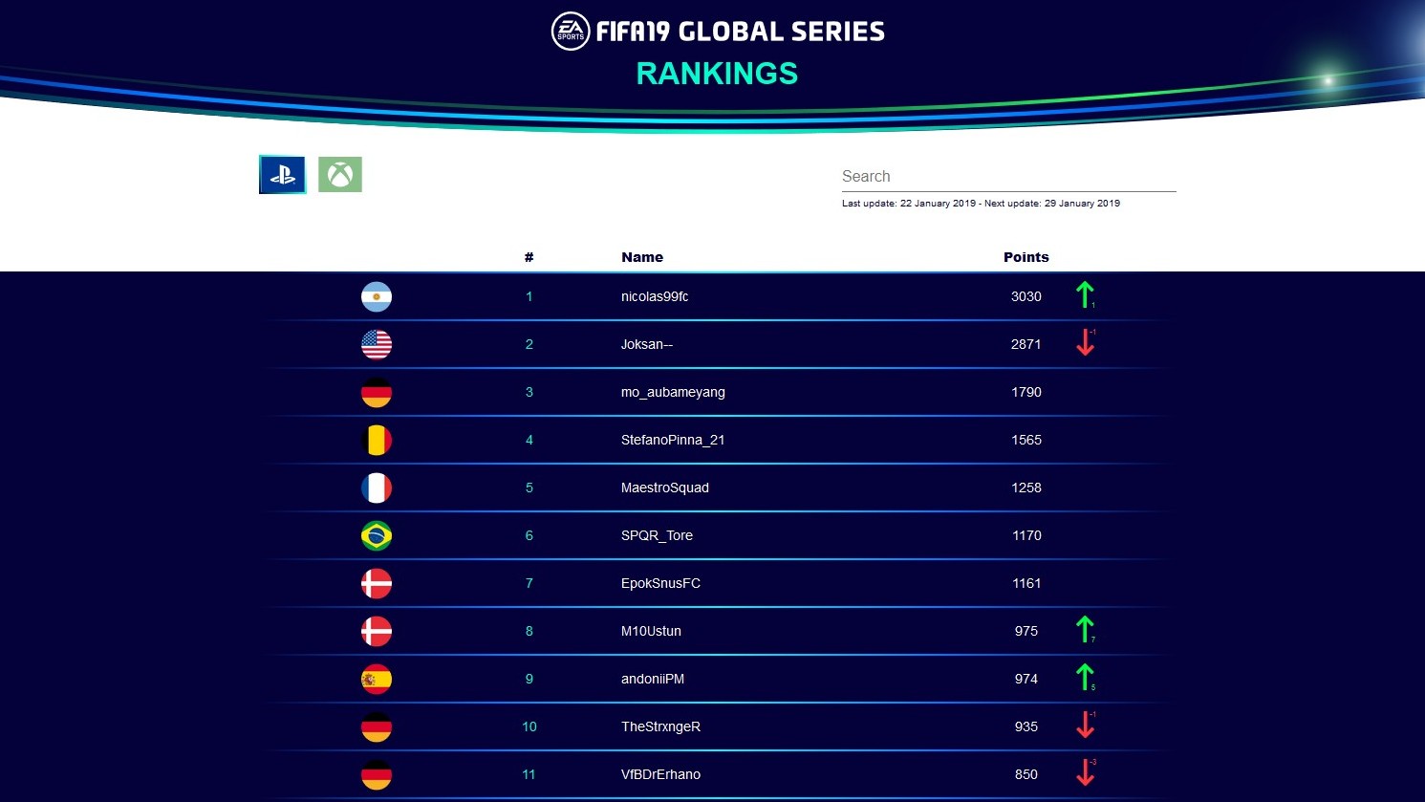Click Brazil flag beside SPQR_Tore
The height and width of the screenshot is (802, 1425).
[x=377, y=535]
